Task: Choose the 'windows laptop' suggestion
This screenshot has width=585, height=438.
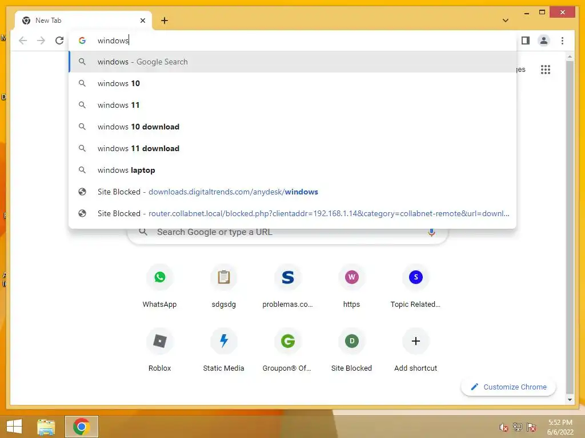Action: [292, 170]
